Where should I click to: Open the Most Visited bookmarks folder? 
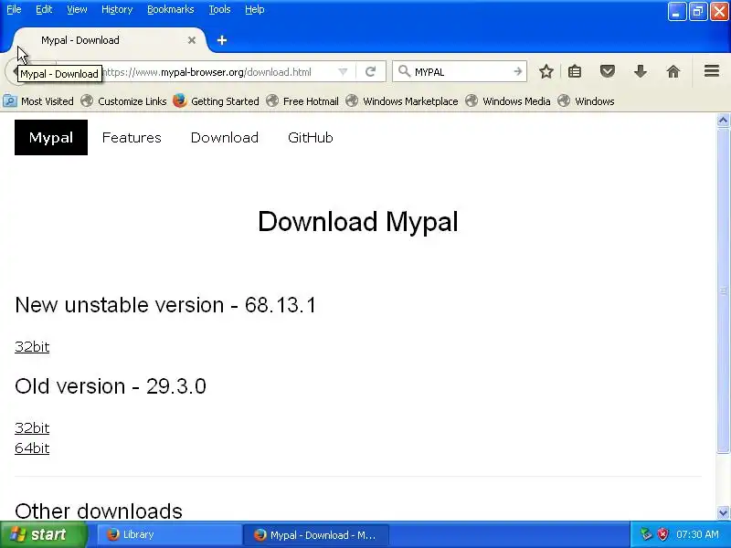coord(38,101)
